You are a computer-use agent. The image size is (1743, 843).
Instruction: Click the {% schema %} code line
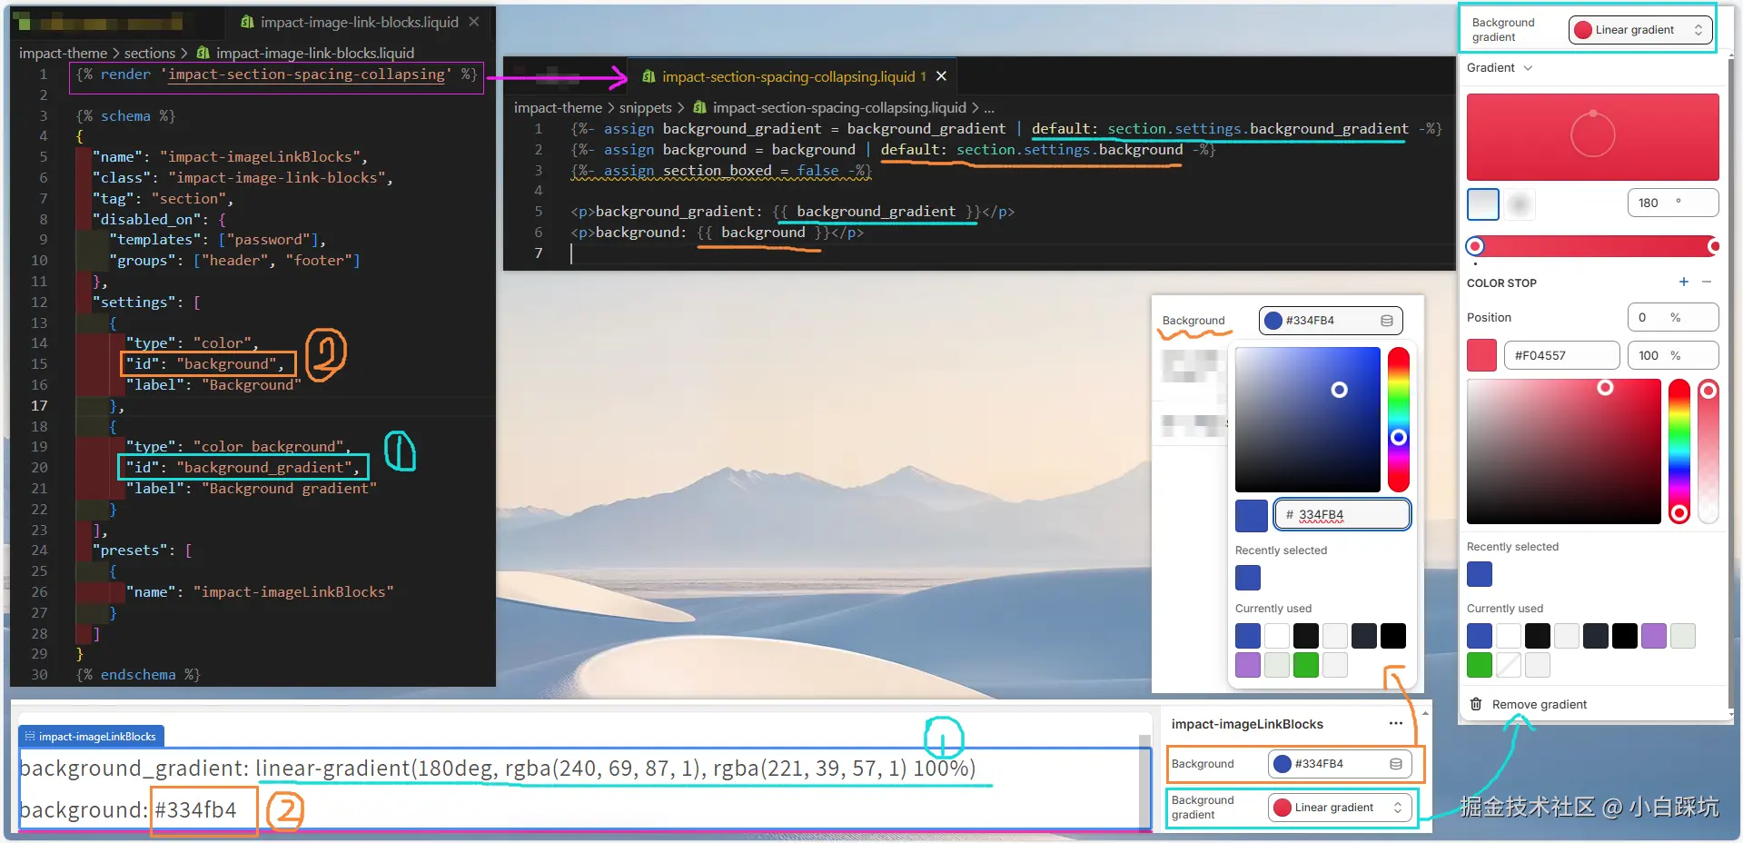click(x=125, y=115)
